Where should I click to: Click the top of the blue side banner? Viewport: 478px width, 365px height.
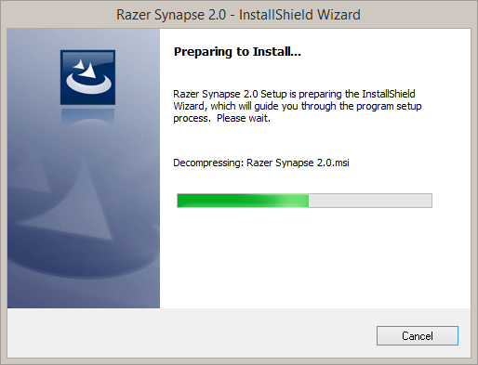click(84, 39)
